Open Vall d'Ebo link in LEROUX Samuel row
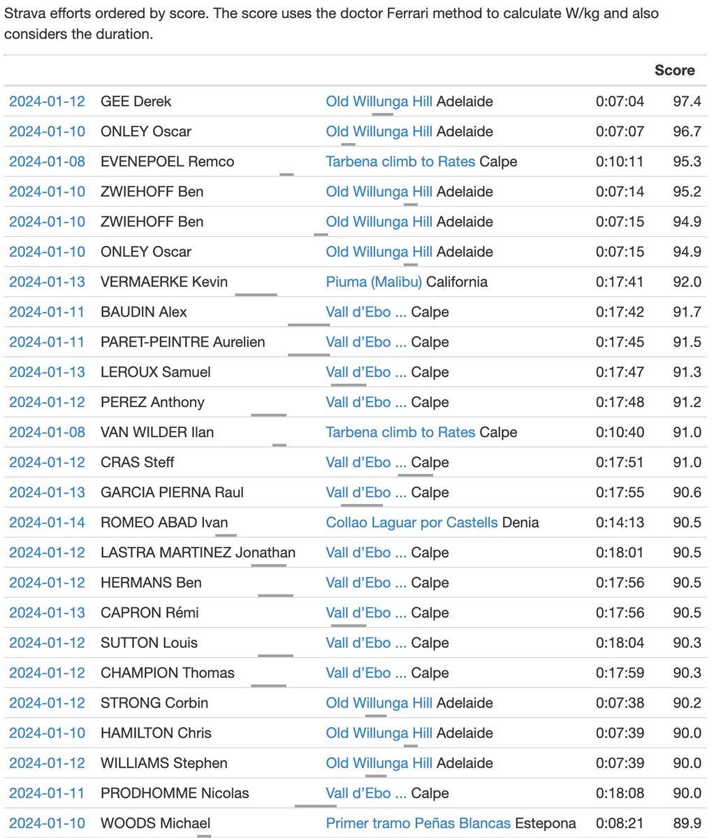Viewport: 714px width, 838px height. pyautogui.click(x=366, y=372)
